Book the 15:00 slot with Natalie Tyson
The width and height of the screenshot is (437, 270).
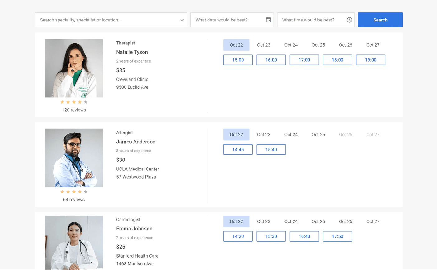pos(238,60)
